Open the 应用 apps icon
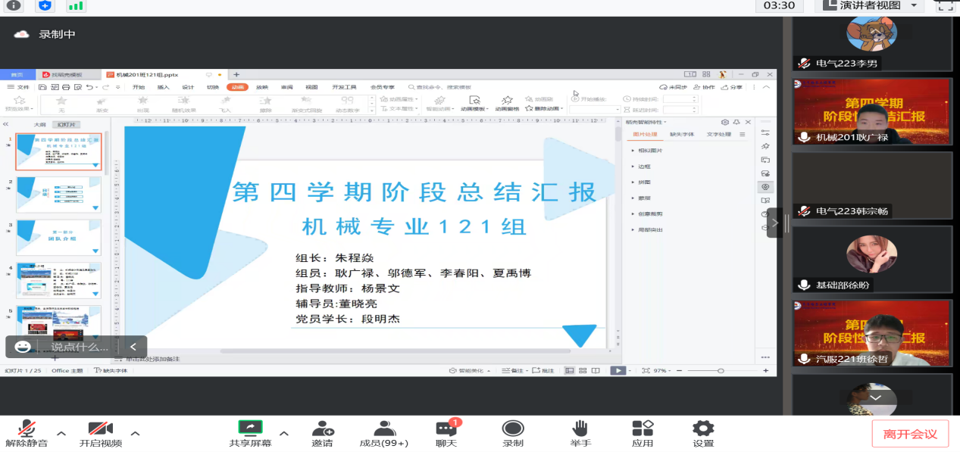This screenshot has width=960, height=452. (x=643, y=429)
